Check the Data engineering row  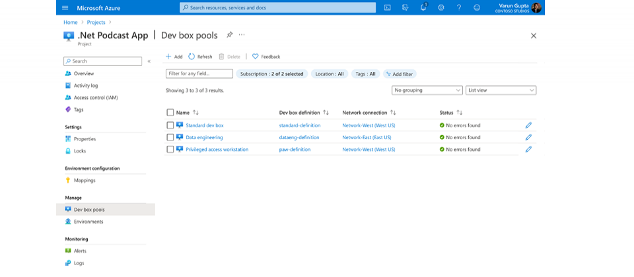pyautogui.click(x=170, y=137)
